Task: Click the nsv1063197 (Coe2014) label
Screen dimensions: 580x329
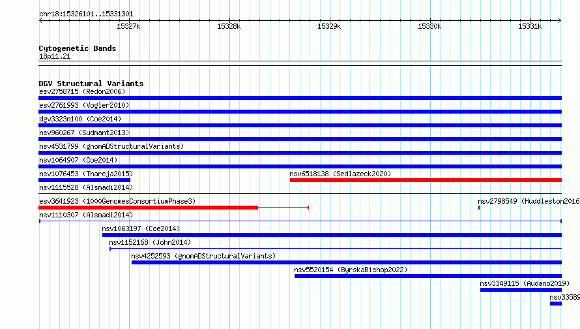Action: 141,228
